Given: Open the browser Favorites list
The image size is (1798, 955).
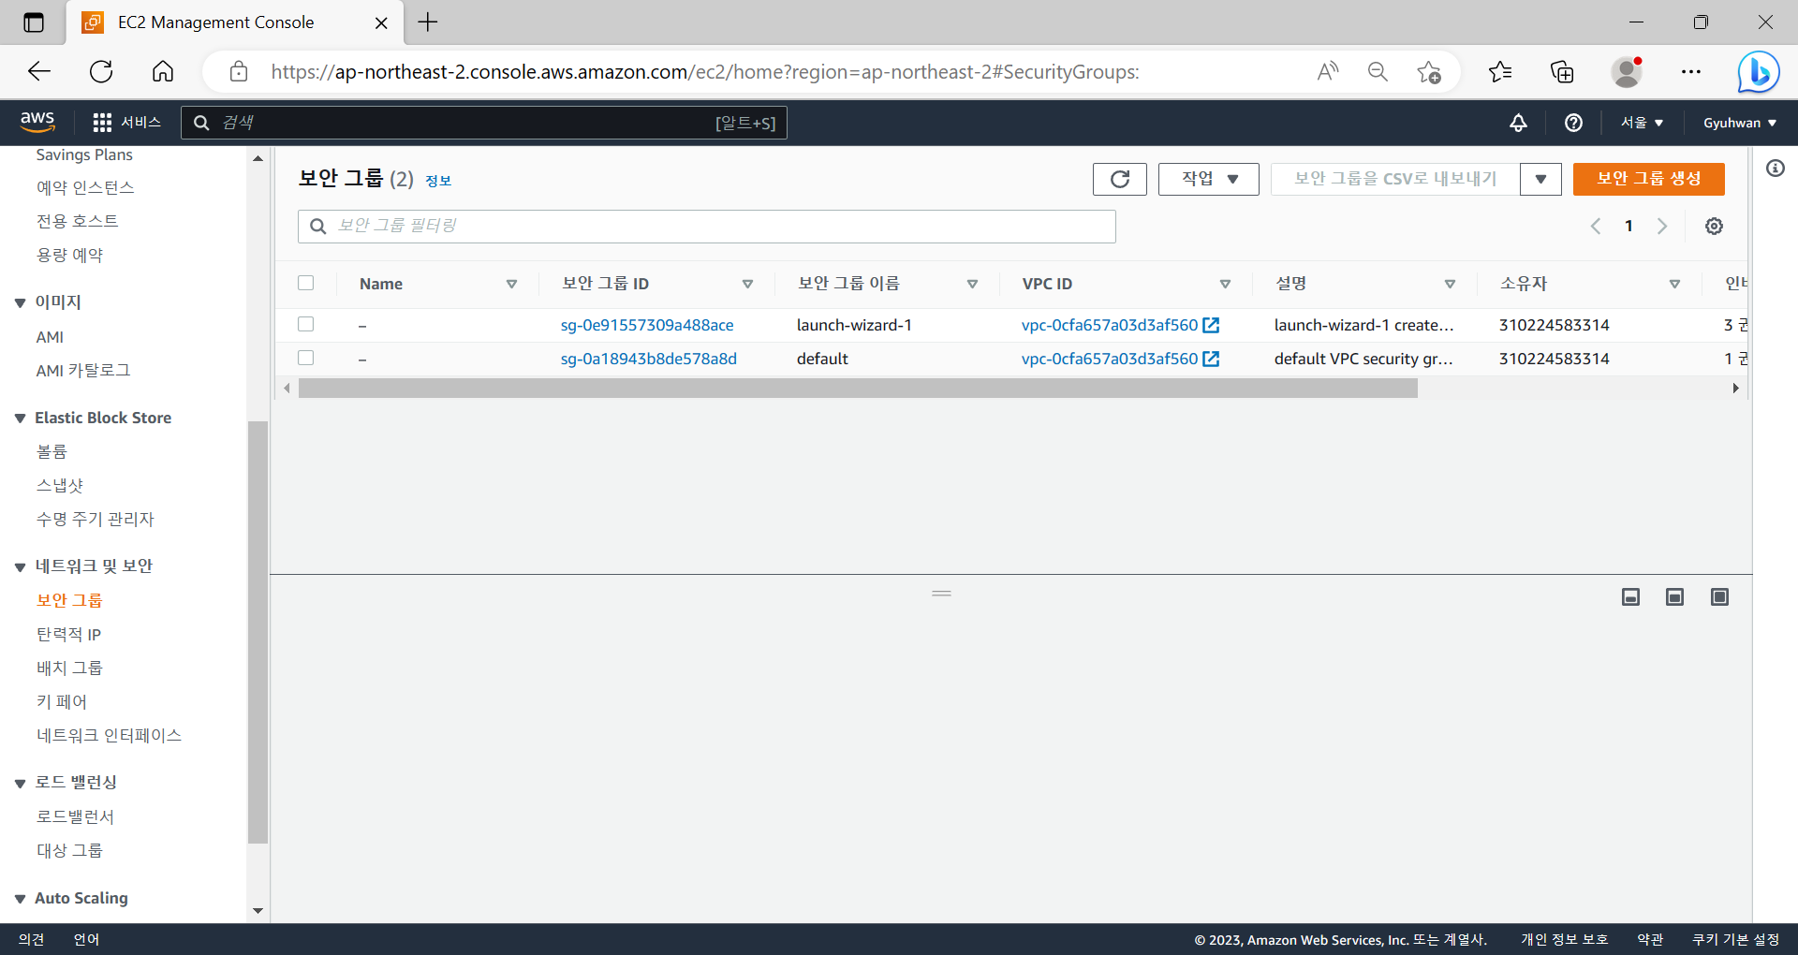Looking at the screenshot, I should (1500, 71).
